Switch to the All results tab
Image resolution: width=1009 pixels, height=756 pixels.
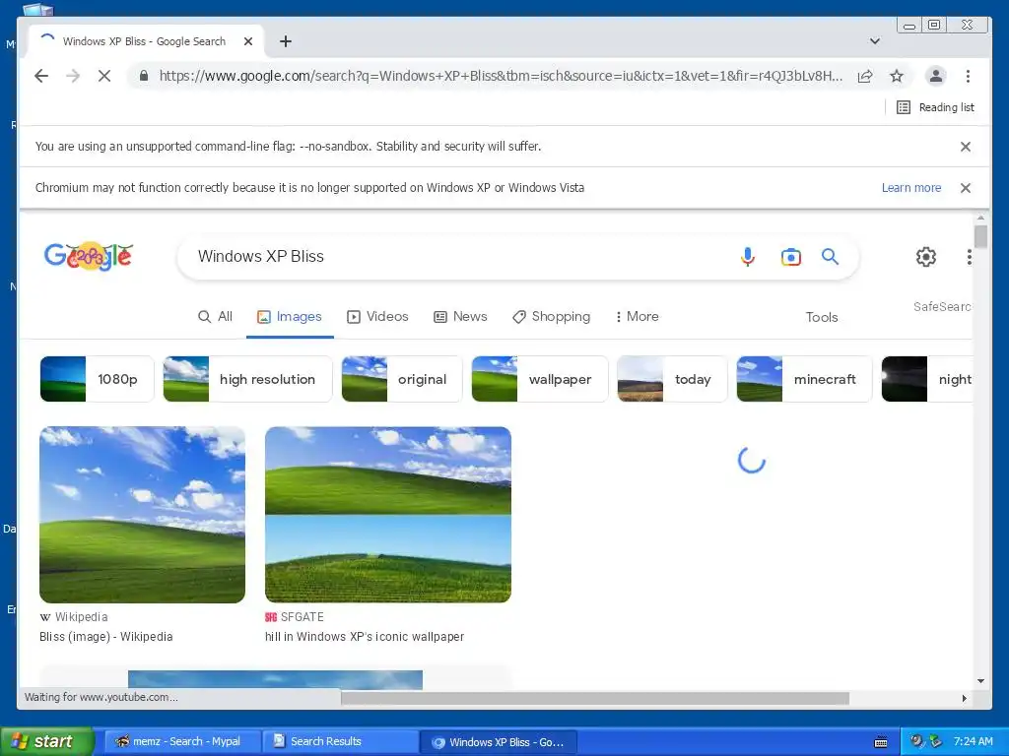[216, 316]
